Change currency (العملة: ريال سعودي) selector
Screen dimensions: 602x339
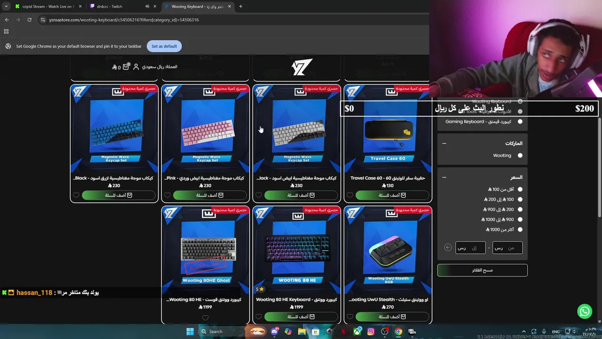tap(159, 67)
